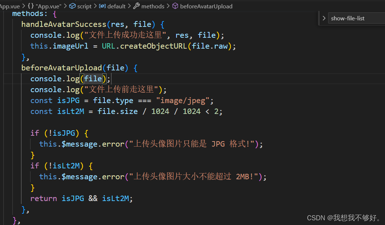This screenshot has width=385, height=225.
Task: Click the separator arrow before "beforeAvatarUpload"
Action: coord(167,6)
